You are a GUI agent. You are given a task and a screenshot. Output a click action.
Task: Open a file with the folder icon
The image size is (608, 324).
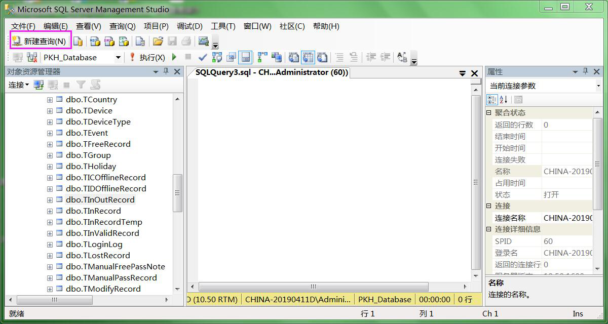(x=158, y=42)
